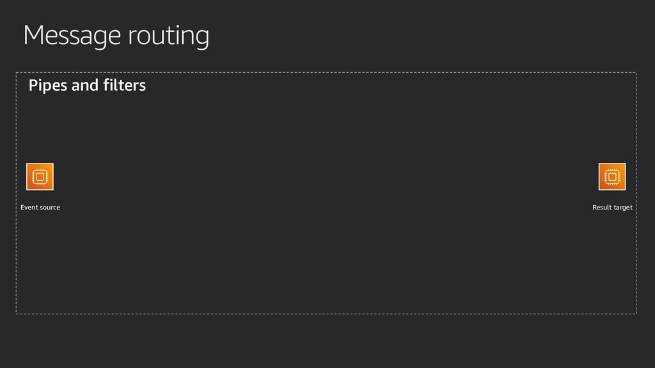Click the word "routing" in the title
The width and height of the screenshot is (655, 368).
coord(168,36)
